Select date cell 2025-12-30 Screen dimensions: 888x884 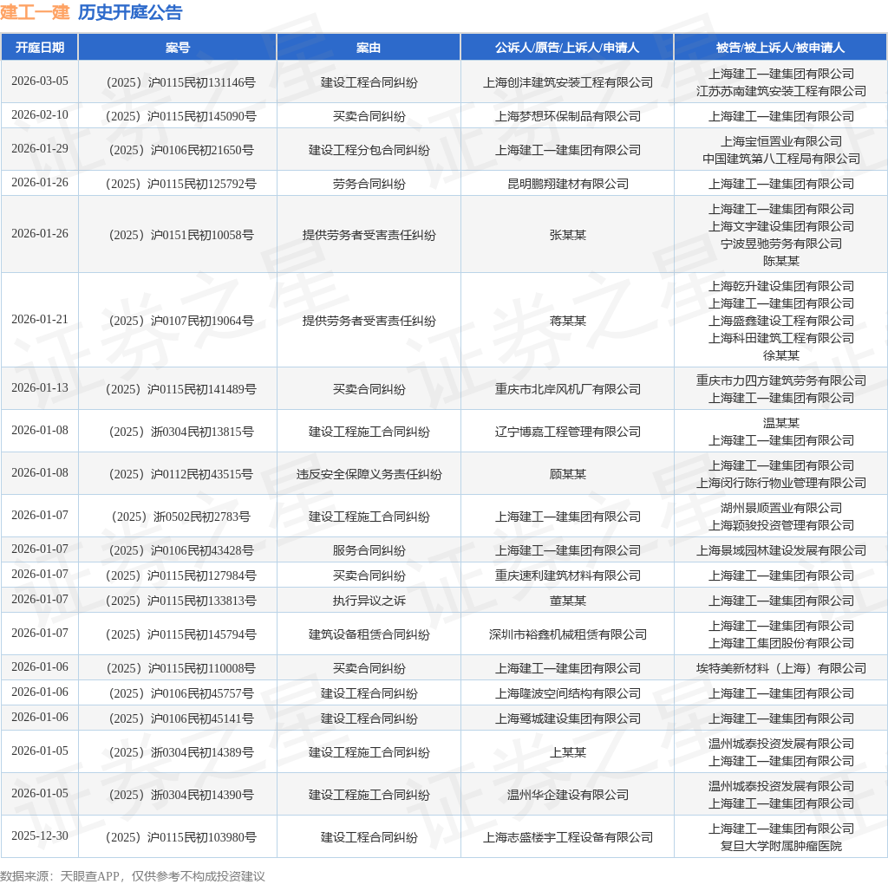40,835
